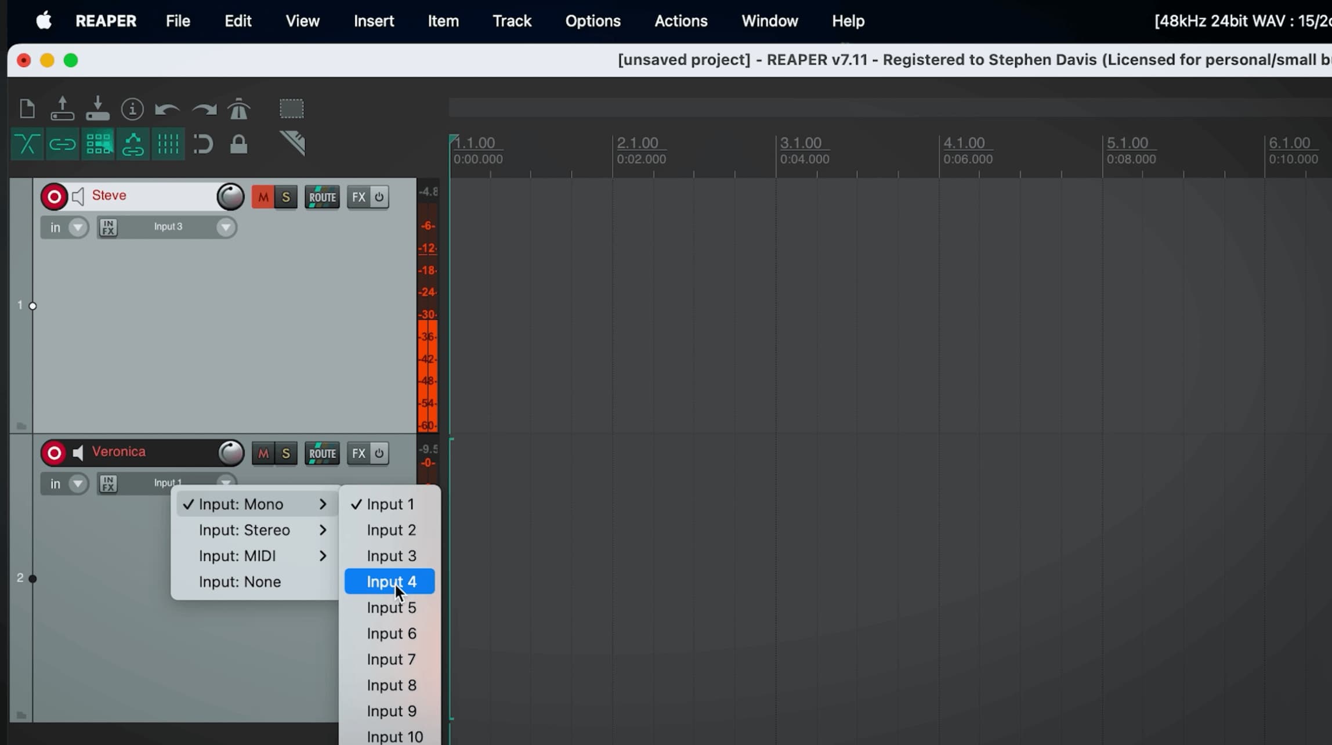This screenshot has height=745, width=1332.
Task: Open the Track menu in the menu bar
Action: pyautogui.click(x=512, y=21)
